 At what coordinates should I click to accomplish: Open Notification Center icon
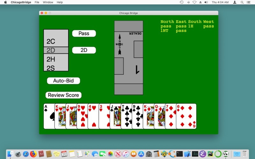(x=248, y=2)
